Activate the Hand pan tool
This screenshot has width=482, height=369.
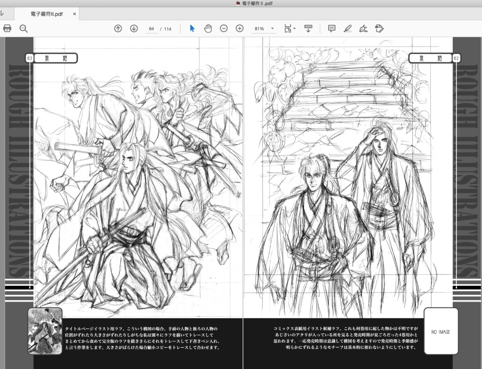click(208, 29)
